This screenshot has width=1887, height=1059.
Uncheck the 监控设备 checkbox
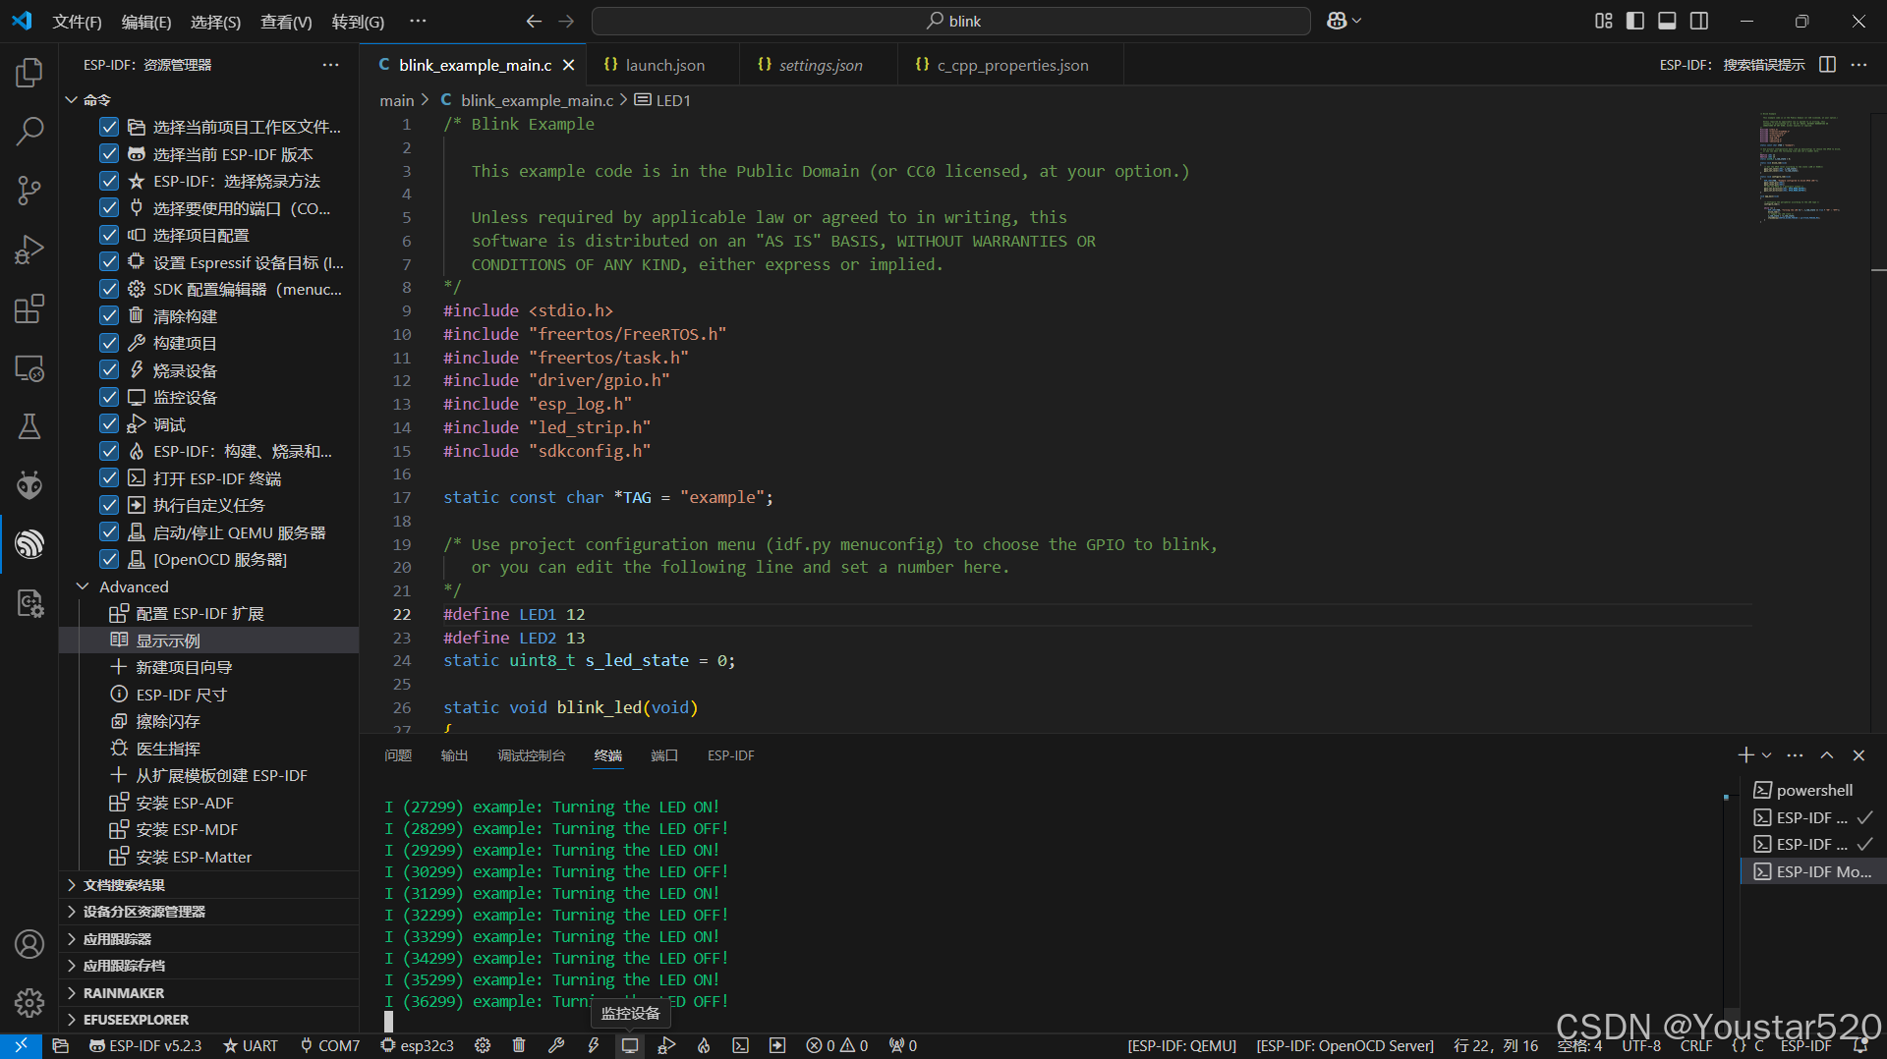109,397
